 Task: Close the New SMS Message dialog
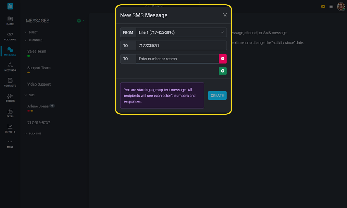(x=225, y=15)
